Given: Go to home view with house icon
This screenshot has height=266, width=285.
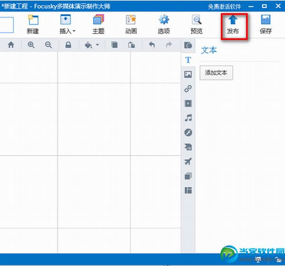Looking at the screenshot, I should coord(11,45).
